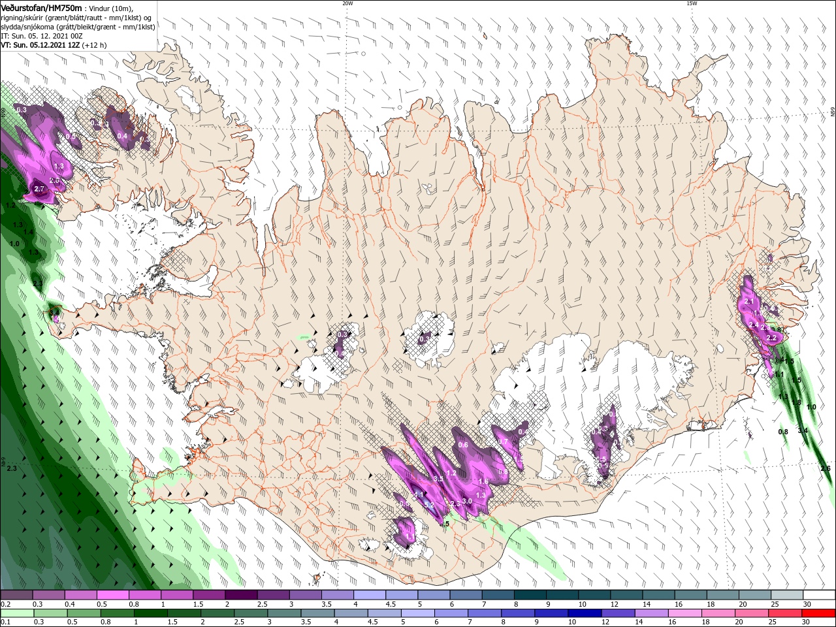Click the 2.7 snowfall value on the map
This screenshot has height=627, width=836.
[39, 189]
